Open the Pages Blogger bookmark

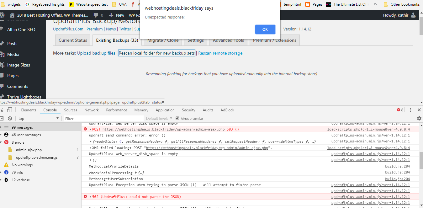point(314,4)
